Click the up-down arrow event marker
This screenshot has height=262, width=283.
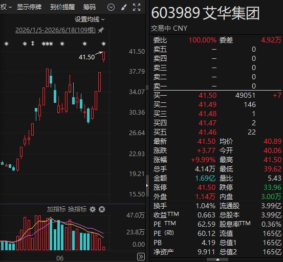tap(33, 43)
